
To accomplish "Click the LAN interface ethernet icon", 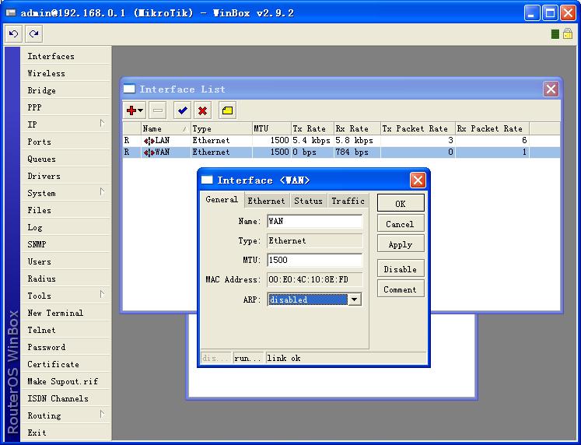I will (149, 141).
